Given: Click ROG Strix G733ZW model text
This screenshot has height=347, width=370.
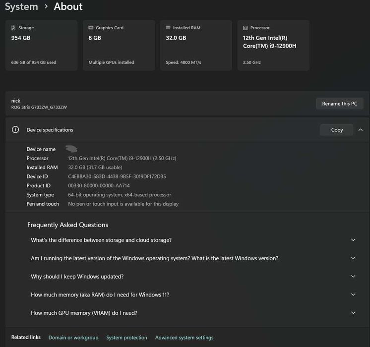Looking at the screenshot, I should (39, 107).
